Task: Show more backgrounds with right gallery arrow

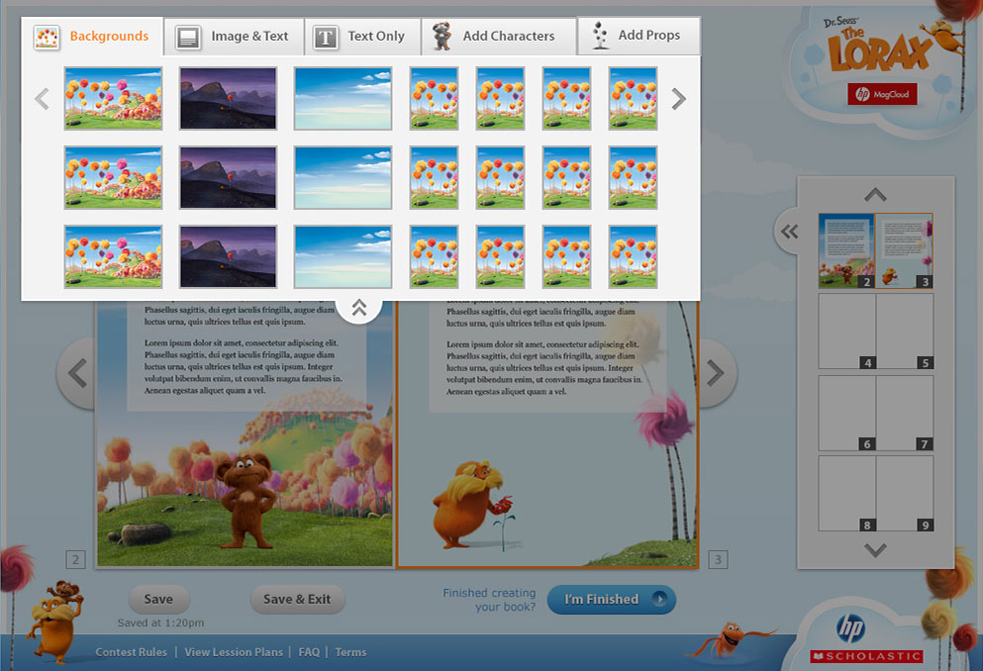Action: point(678,98)
